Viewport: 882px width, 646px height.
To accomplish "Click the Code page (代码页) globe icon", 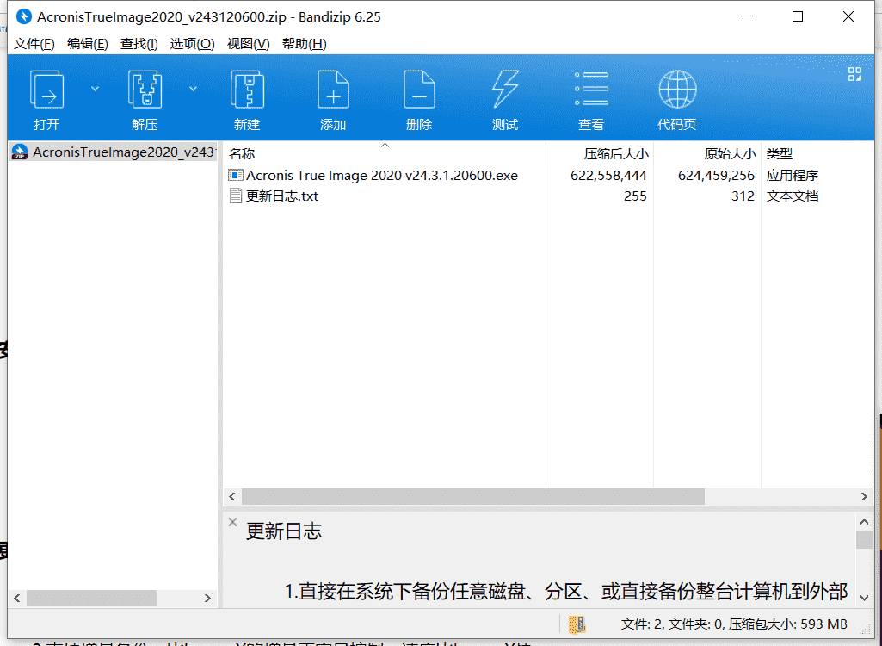I will pyautogui.click(x=677, y=90).
